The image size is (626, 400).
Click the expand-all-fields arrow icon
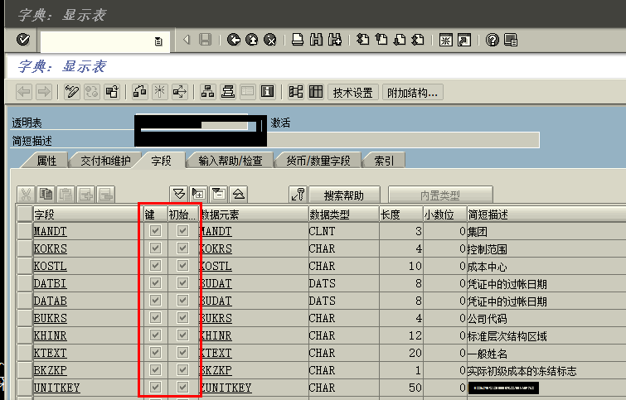click(179, 195)
